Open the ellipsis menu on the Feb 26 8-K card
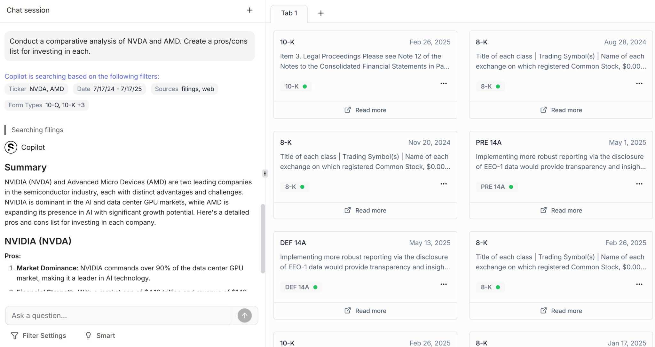655x347 pixels. (x=639, y=284)
